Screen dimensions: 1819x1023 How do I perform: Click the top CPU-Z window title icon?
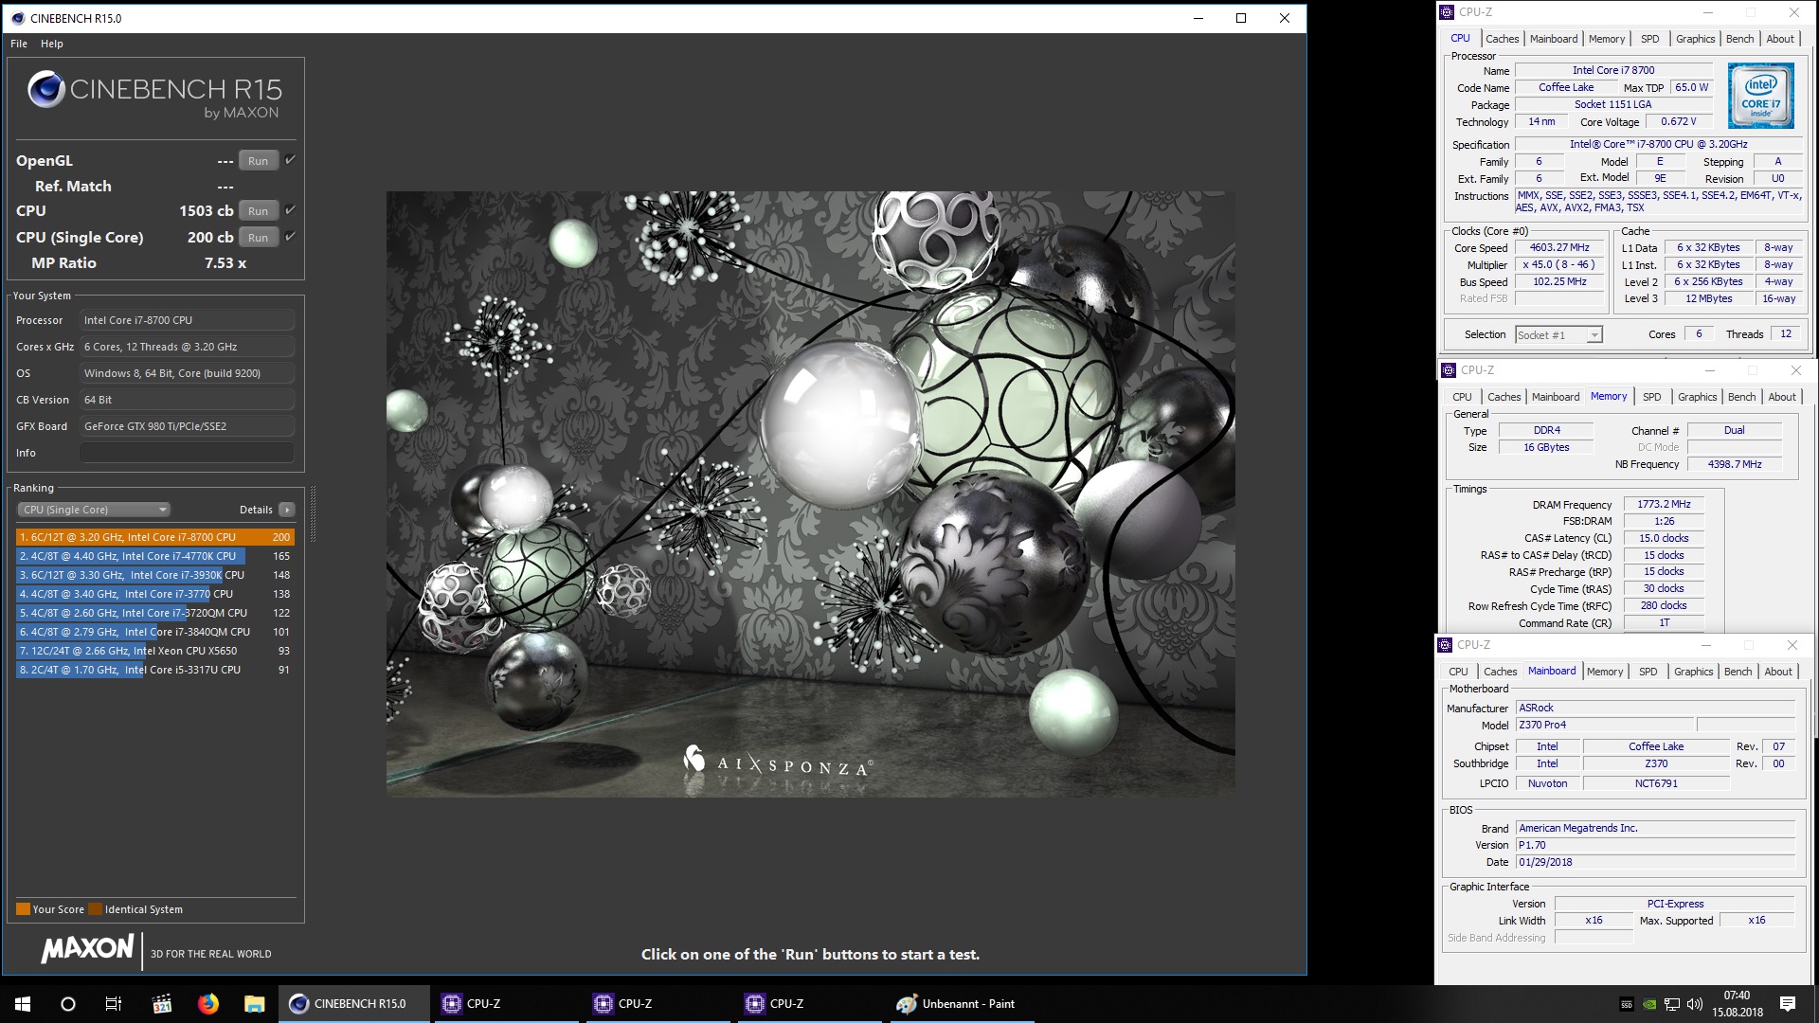pyautogui.click(x=1447, y=12)
